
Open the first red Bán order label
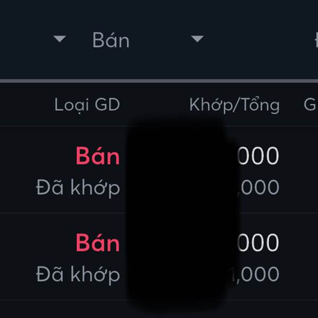pyautogui.click(x=98, y=156)
